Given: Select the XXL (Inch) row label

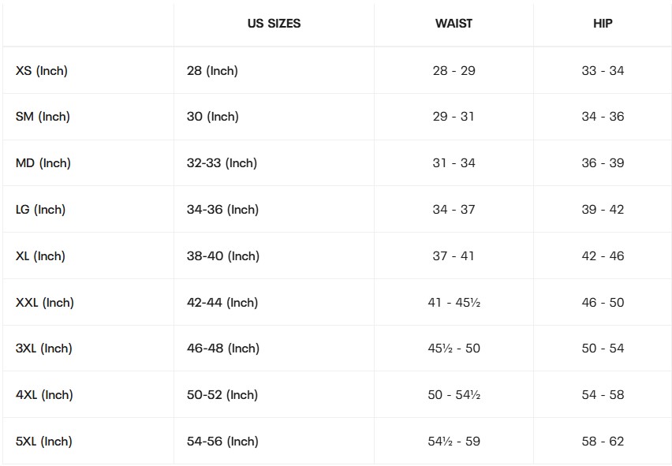Looking at the screenshot, I should pyautogui.click(x=45, y=303).
